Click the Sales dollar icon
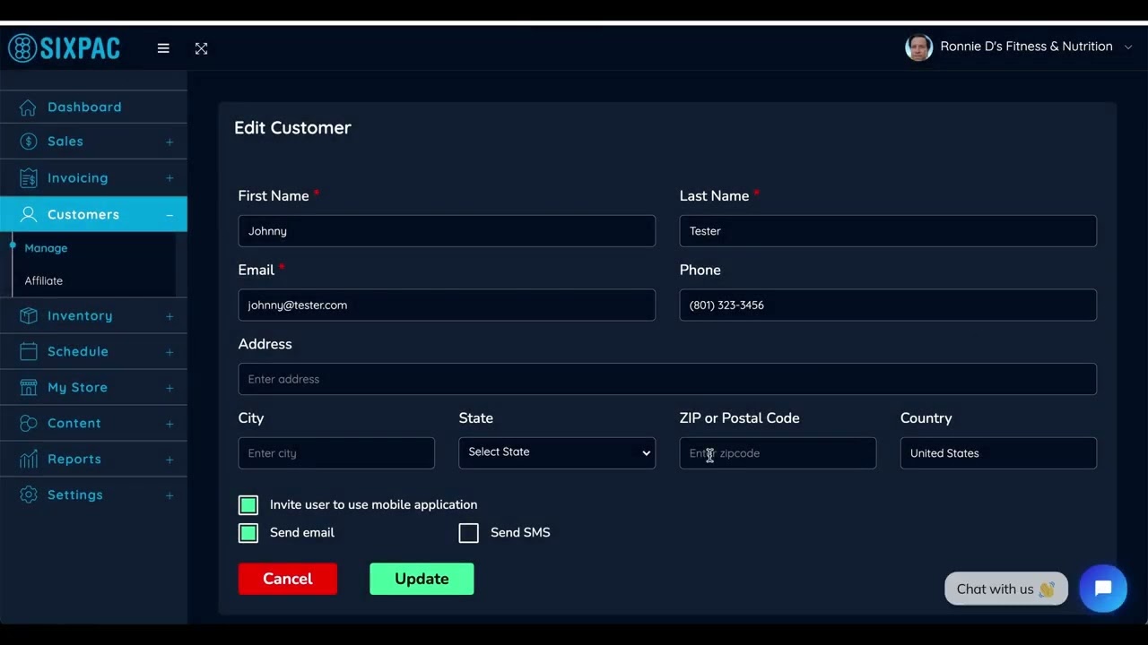Viewport: 1148px width, 645px height. [29, 142]
